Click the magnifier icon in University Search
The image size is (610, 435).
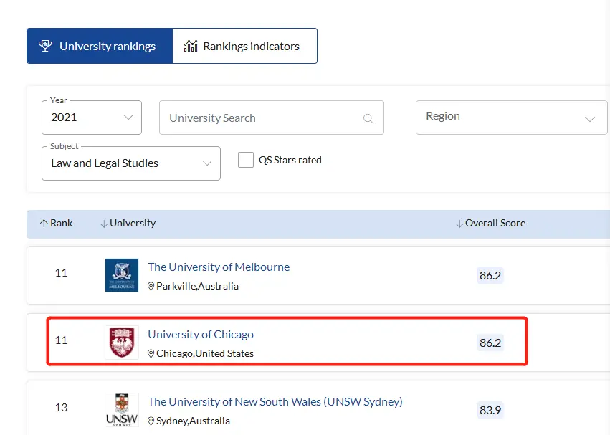[368, 118]
